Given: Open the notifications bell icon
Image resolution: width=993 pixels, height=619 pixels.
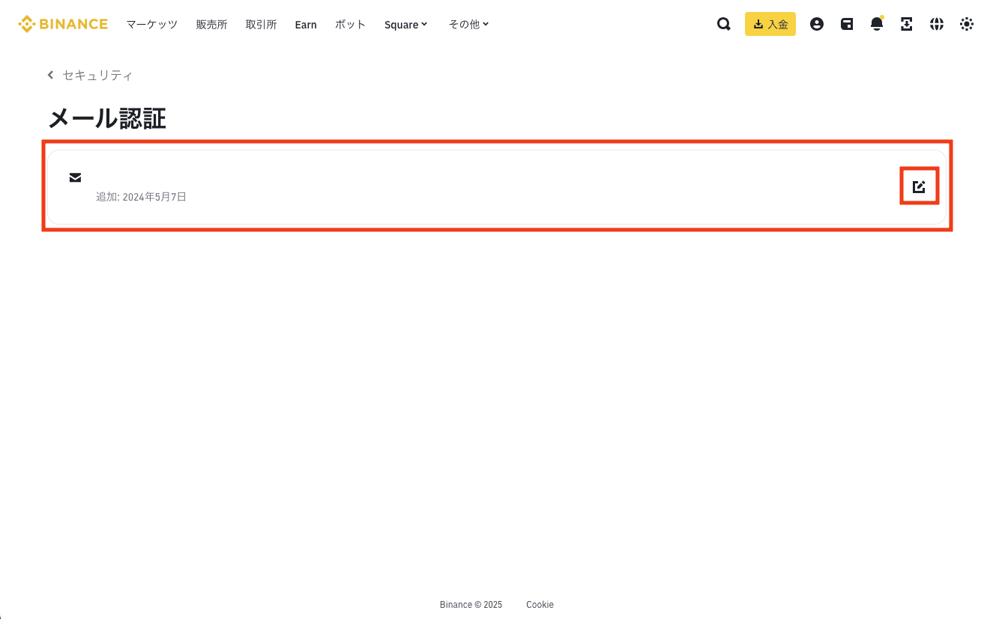Looking at the screenshot, I should (877, 24).
